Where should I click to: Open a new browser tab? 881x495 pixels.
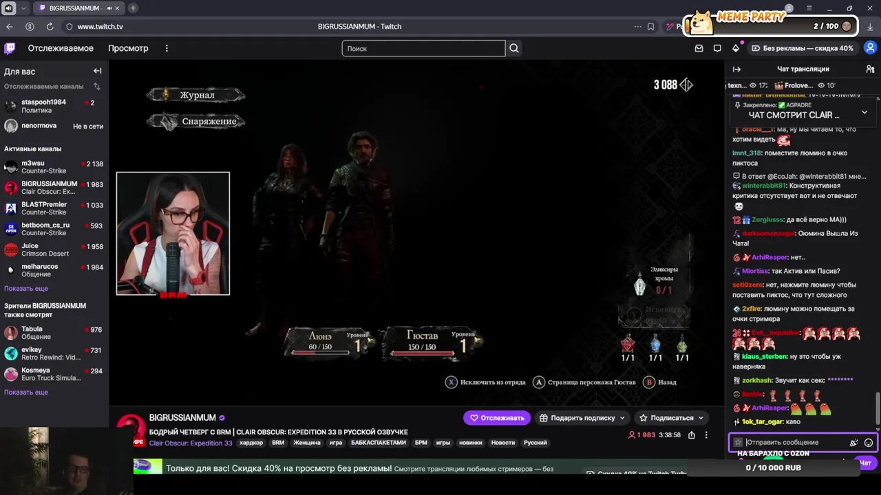click(133, 8)
